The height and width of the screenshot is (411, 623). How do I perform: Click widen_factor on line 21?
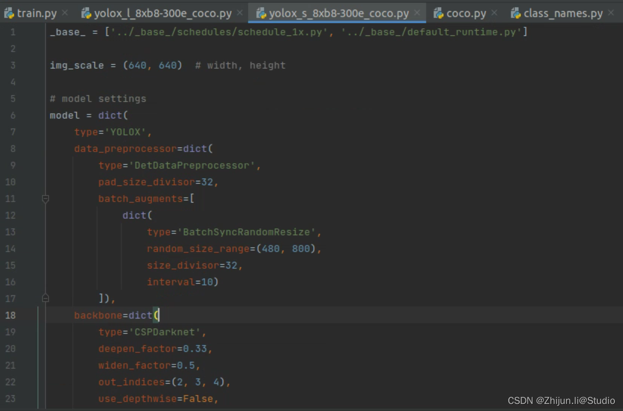click(x=134, y=366)
